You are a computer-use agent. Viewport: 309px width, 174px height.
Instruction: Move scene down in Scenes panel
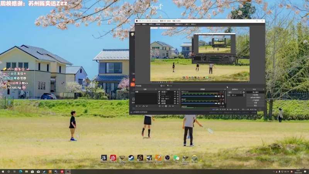(147, 106)
